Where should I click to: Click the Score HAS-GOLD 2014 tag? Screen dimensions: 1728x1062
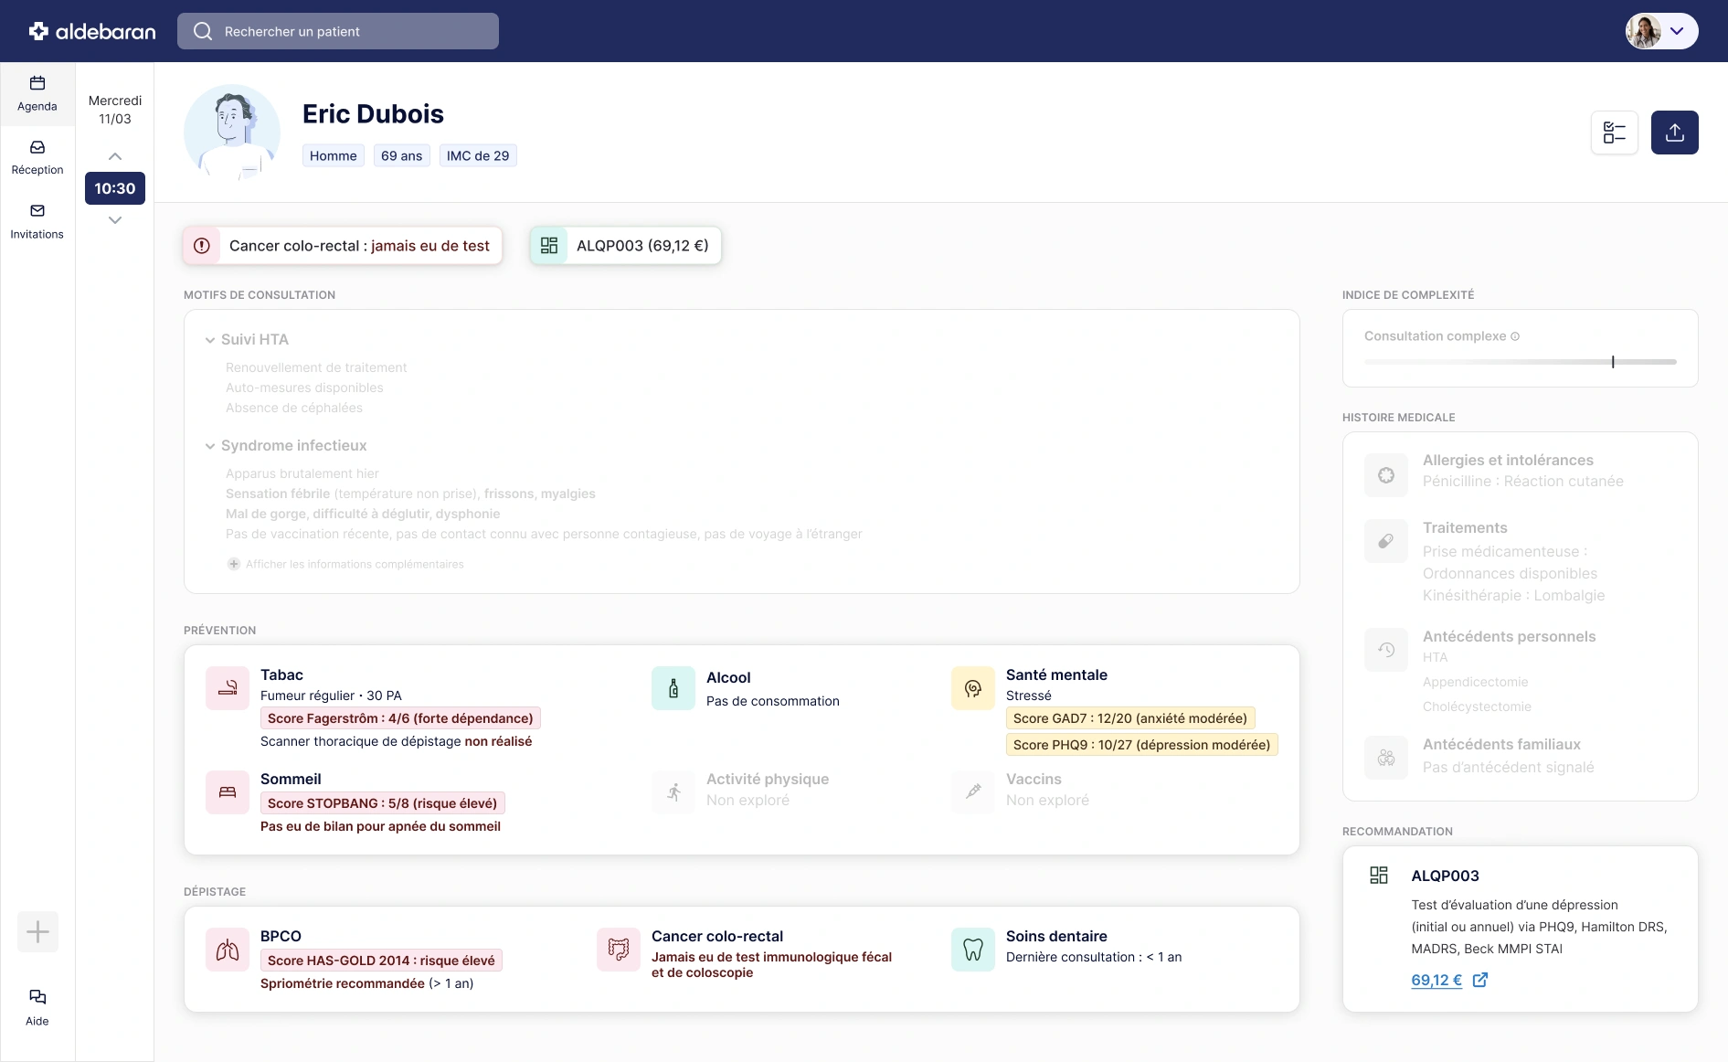(381, 961)
